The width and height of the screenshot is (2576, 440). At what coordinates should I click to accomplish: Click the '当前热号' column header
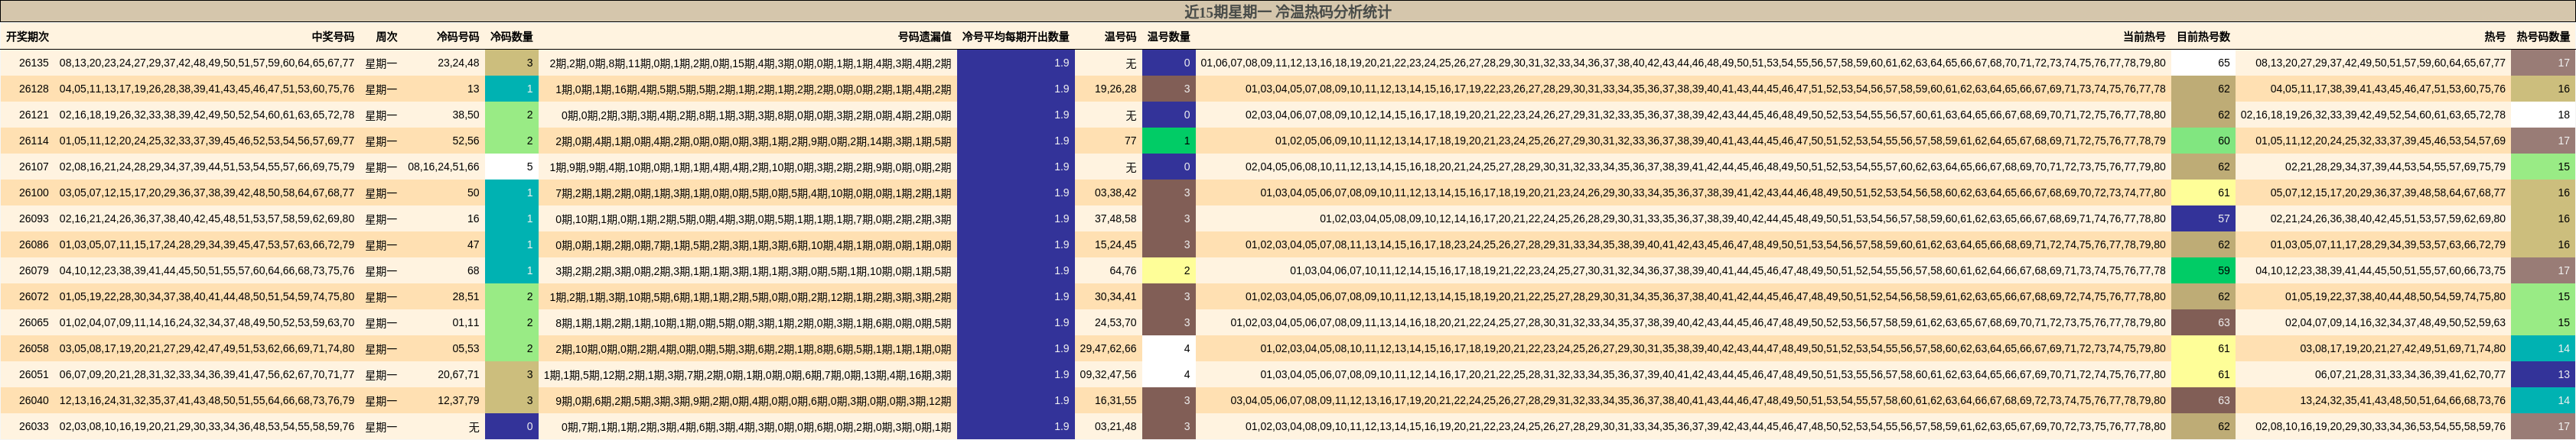pyautogui.click(x=2144, y=37)
